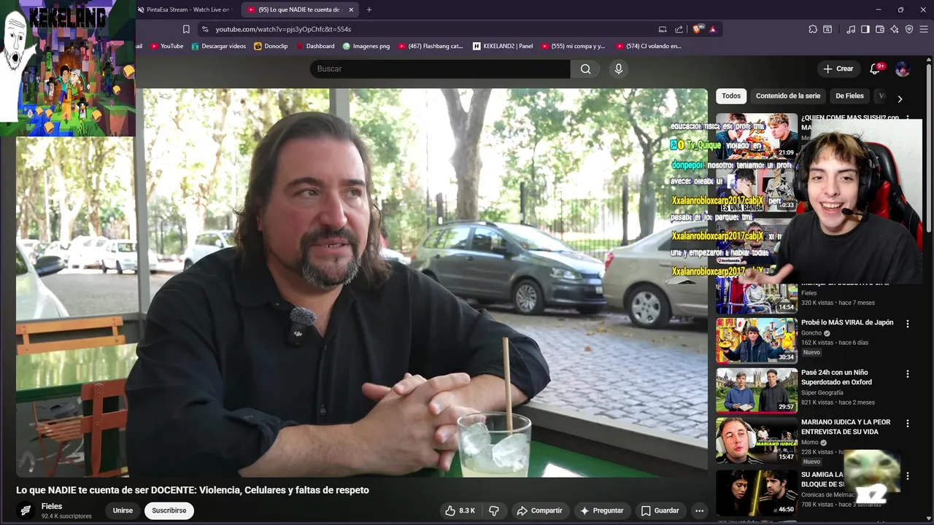Open 'KEKELAND2 | Panel' bookmark
This screenshot has width=934, height=525.
[x=503, y=46]
